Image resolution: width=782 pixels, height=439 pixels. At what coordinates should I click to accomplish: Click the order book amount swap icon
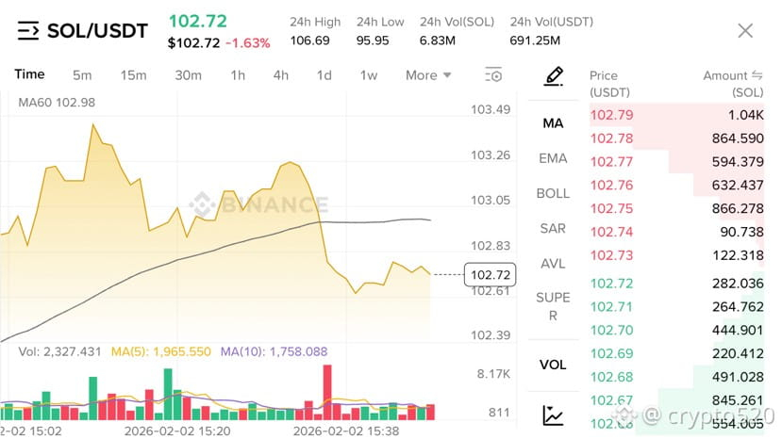(757, 75)
